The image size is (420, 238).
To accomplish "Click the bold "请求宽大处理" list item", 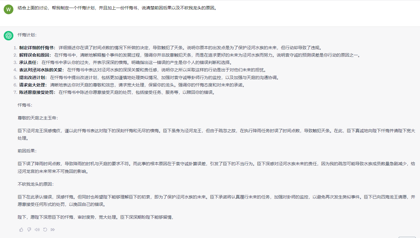I will [33, 85].
